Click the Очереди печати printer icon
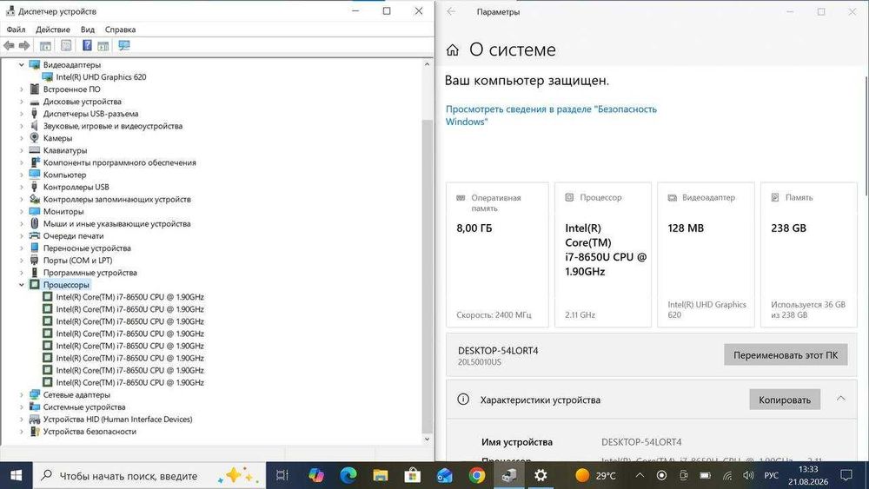The height and width of the screenshot is (489, 869). [x=35, y=235]
